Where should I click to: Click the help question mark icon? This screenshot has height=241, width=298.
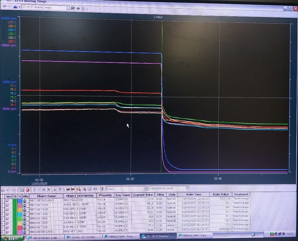(102, 189)
